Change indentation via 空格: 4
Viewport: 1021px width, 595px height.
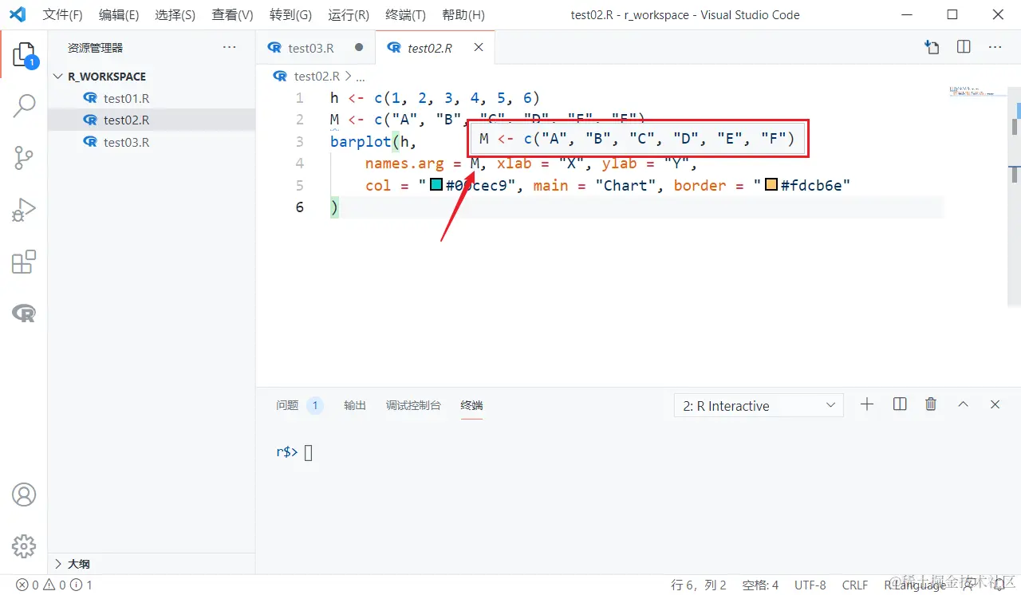(x=760, y=585)
